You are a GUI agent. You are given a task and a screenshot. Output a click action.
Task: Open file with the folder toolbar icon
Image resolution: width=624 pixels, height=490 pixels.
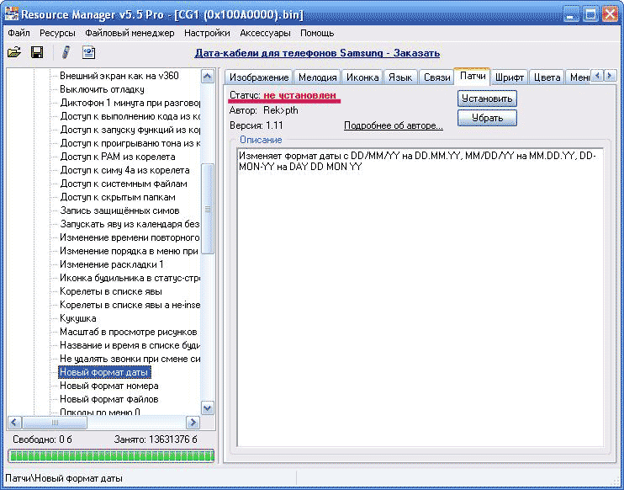[x=14, y=52]
